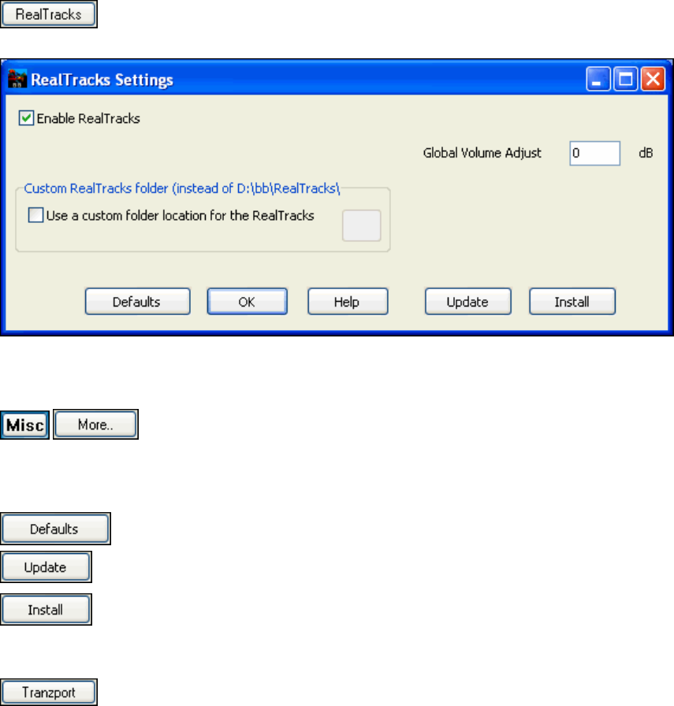Viewport: 674px width, 706px height.
Task: Click the RealTracks button above the dialog
Action: click(49, 14)
